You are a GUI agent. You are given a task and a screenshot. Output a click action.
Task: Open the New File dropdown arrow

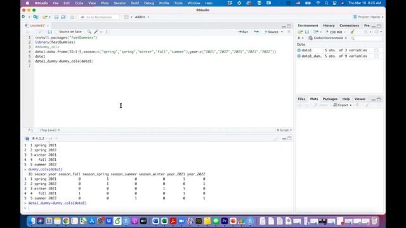(x=29, y=17)
